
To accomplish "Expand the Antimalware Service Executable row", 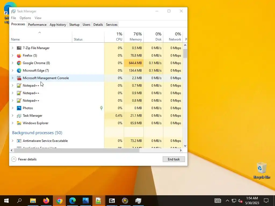I will coord(12,141).
